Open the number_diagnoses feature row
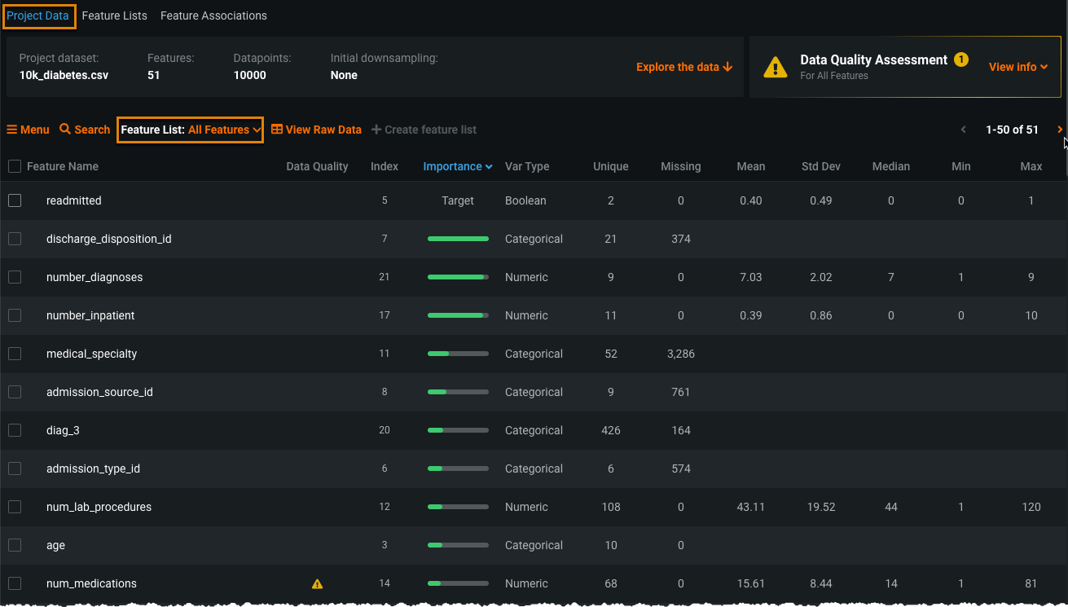The image size is (1068, 607). pyautogui.click(x=94, y=277)
